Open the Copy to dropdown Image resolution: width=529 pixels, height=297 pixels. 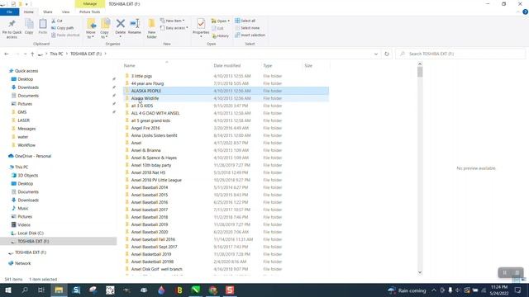(105, 29)
